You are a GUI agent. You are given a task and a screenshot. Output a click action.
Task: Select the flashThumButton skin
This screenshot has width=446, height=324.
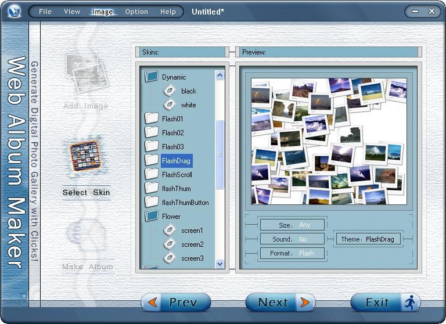tap(185, 202)
